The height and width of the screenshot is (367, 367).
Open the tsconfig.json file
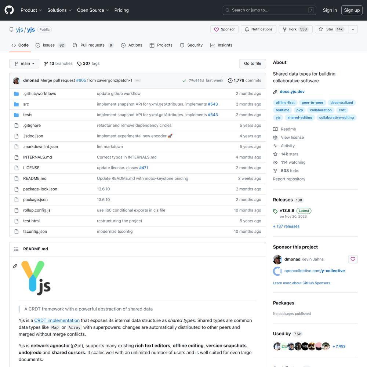pos(35,232)
